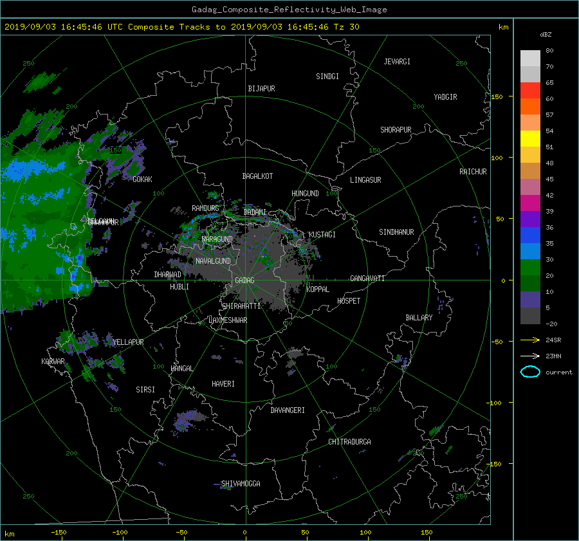Click the cyan current ellipse legend icon

pos(530,372)
